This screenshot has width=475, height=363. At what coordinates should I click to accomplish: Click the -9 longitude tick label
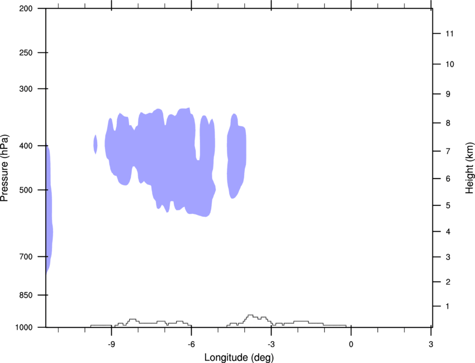point(111,344)
